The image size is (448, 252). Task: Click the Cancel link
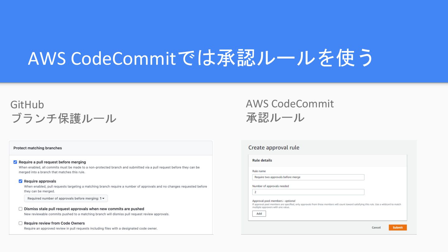tap(376, 227)
